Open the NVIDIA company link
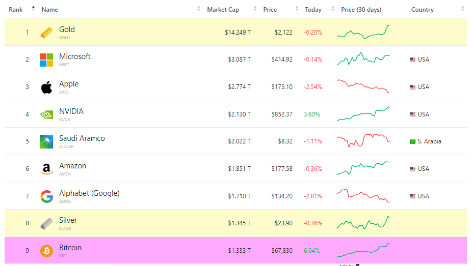The width and height of the screenshot is (471, 266). 71,111
